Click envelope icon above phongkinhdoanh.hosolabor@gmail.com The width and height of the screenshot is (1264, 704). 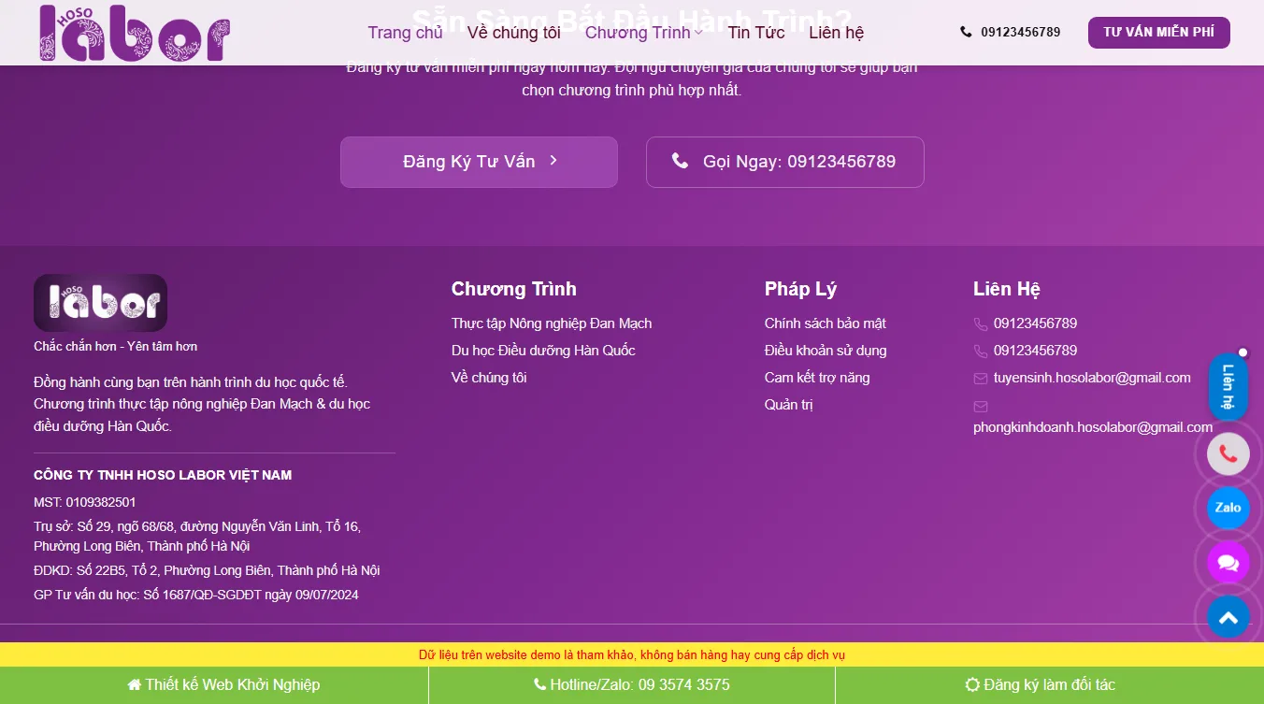tap(981, 407)
